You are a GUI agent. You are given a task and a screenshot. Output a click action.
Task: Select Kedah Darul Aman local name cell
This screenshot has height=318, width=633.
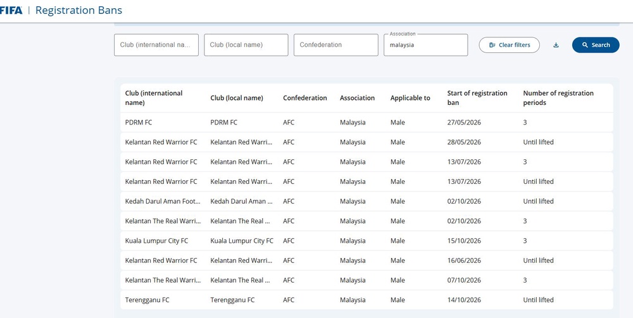click(241, 202)
